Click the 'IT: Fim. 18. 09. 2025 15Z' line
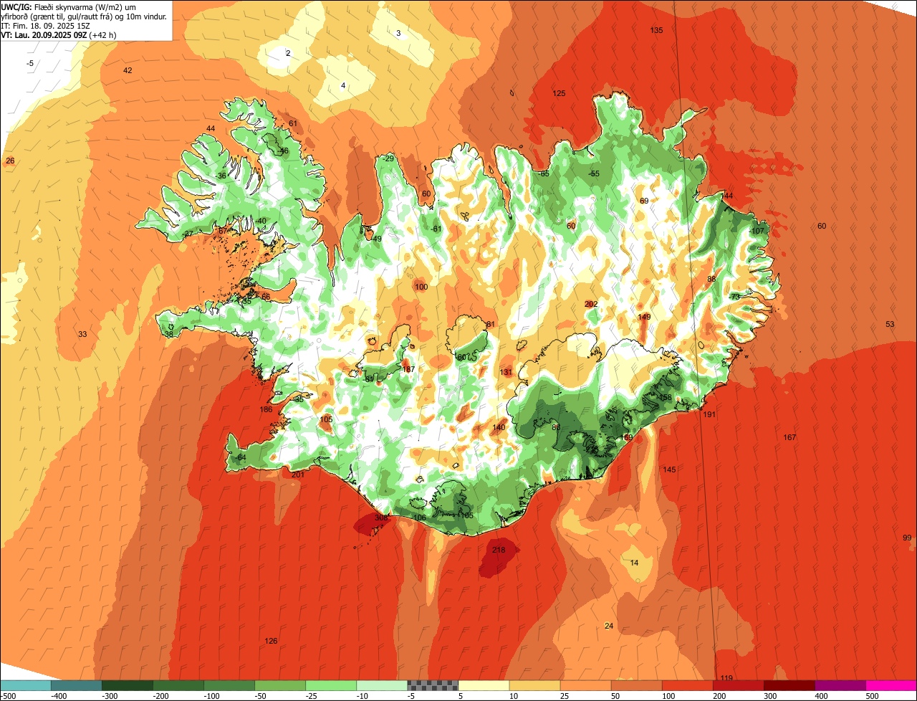The height and width of the screenshot is (701, 917). click(45, 25)
